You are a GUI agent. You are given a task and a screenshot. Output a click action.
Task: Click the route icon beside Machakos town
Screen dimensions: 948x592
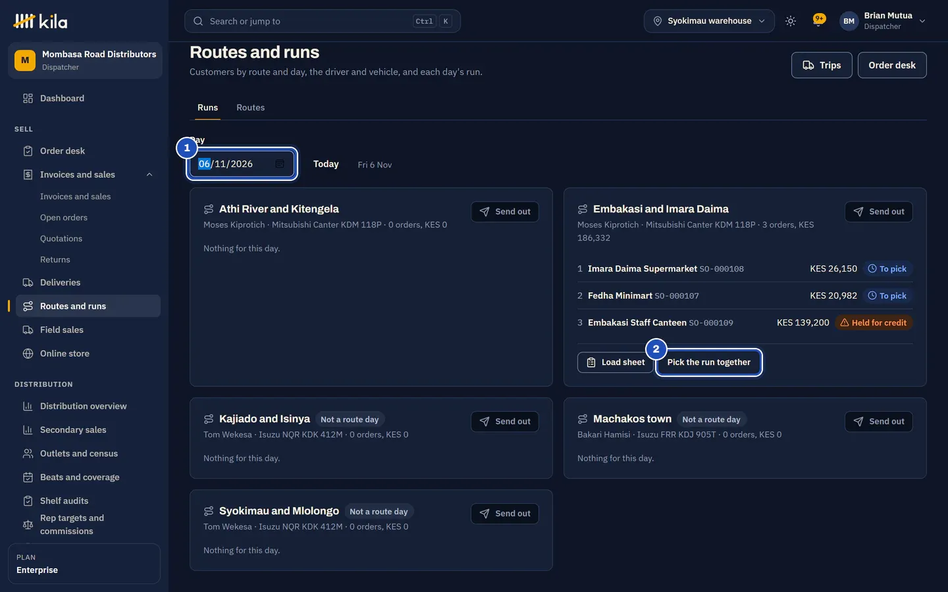(x=583, y=419)
